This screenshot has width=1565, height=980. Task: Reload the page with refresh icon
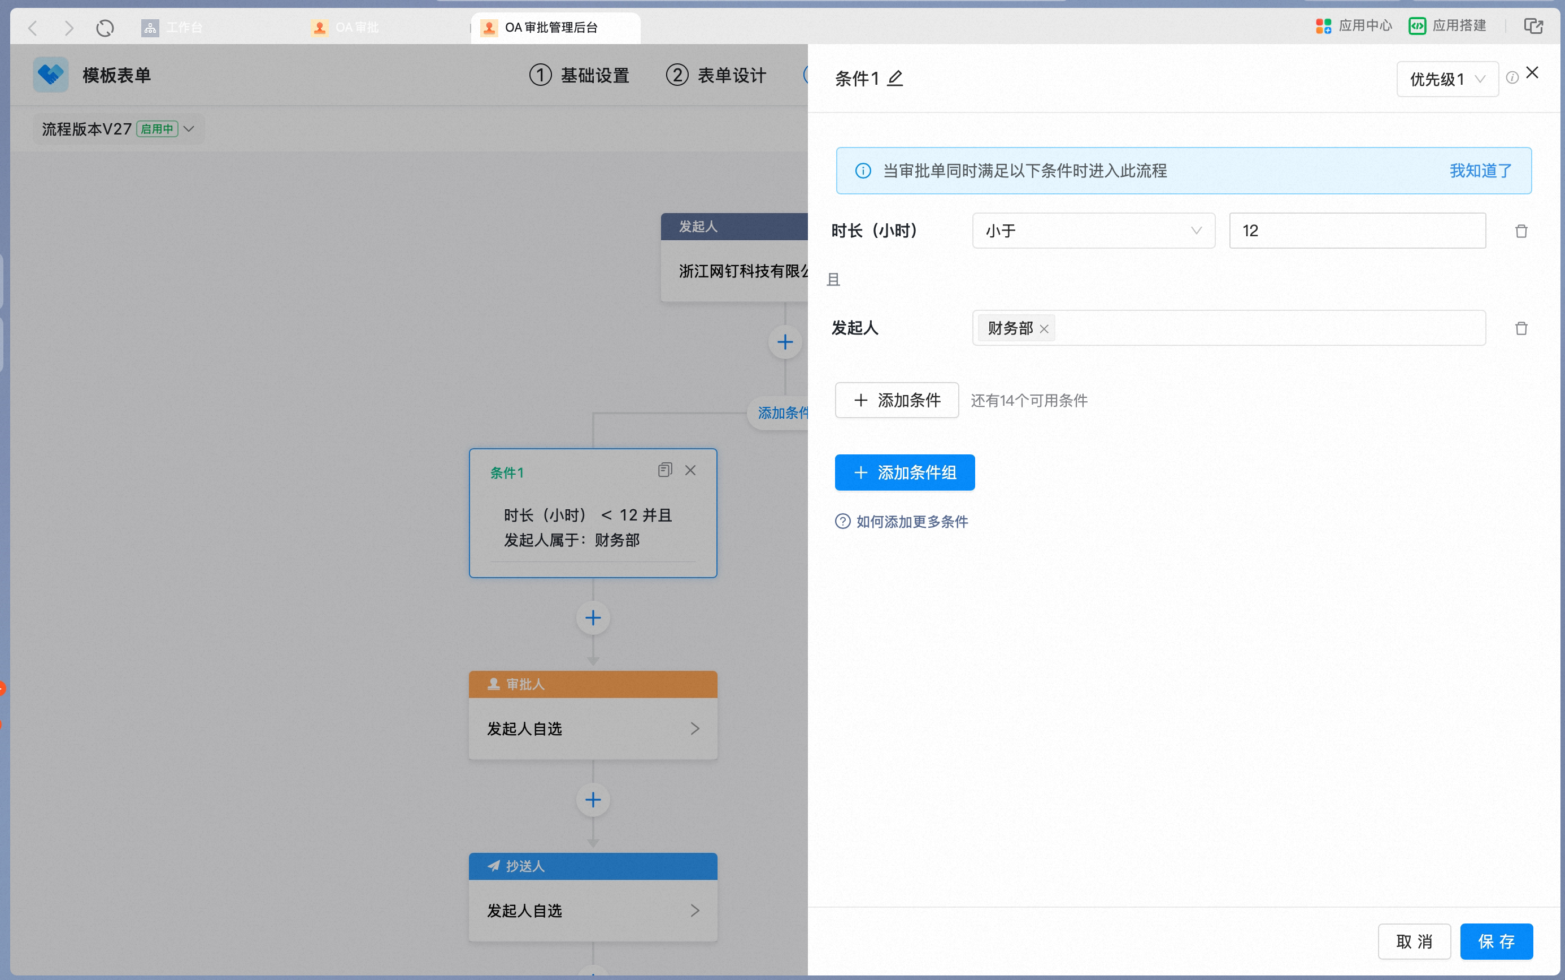[x=105, y=27]
